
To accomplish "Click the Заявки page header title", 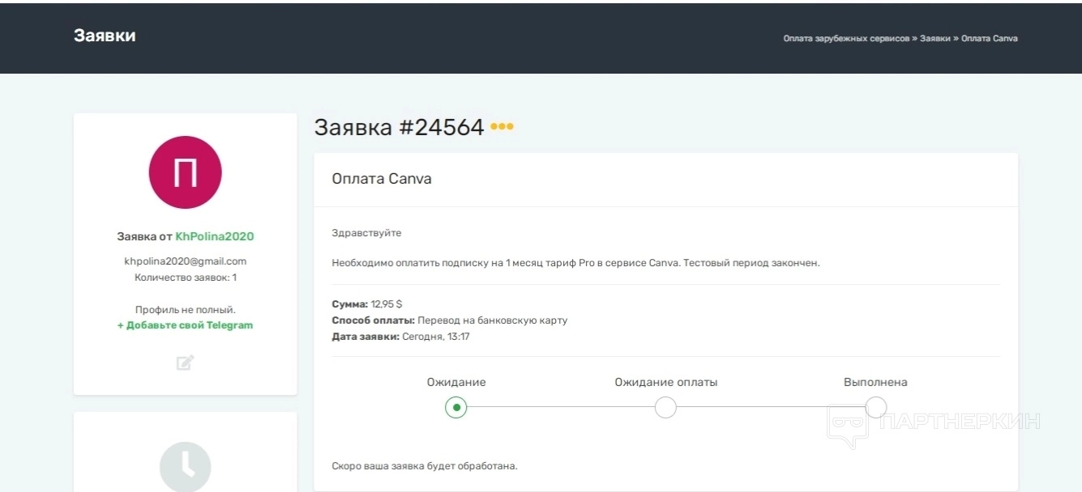I will tap(105, 36).
